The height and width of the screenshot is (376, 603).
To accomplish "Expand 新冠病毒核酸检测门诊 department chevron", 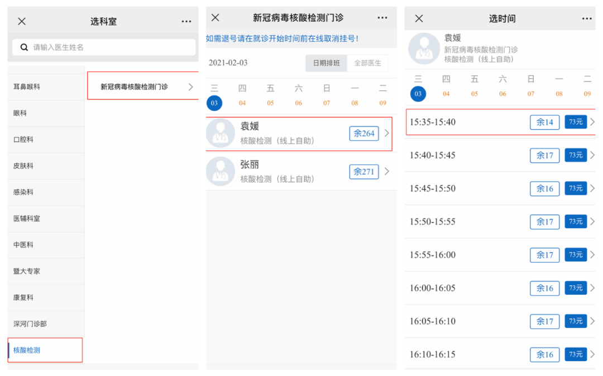I will [x=190, y=87].
